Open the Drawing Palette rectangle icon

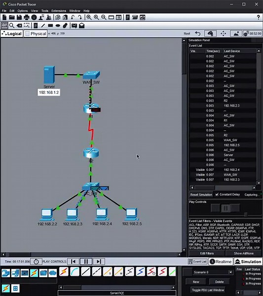(111, 17)
